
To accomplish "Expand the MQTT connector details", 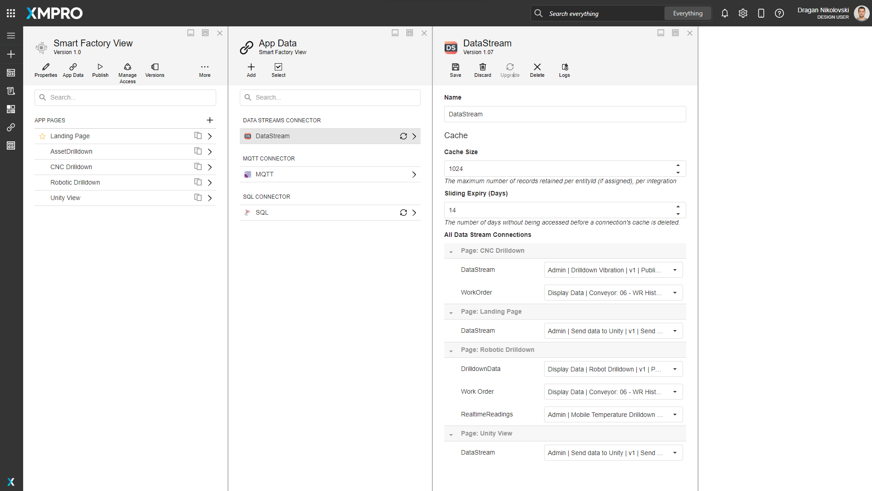I will [414, 174].
